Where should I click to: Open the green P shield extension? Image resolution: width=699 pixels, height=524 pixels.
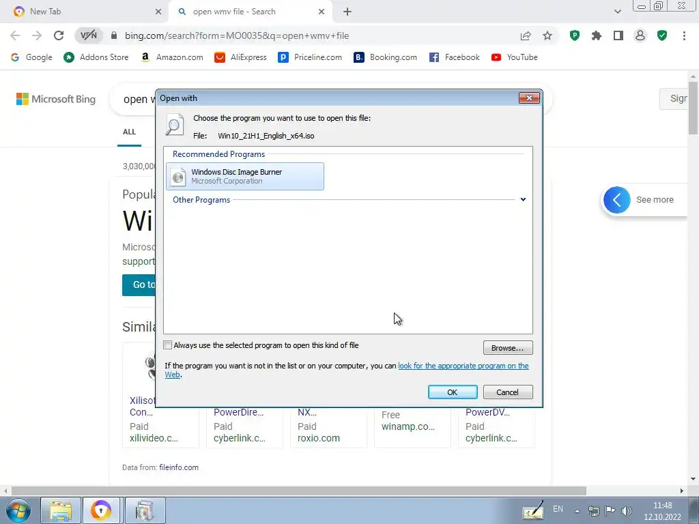[x=575, y=35]
